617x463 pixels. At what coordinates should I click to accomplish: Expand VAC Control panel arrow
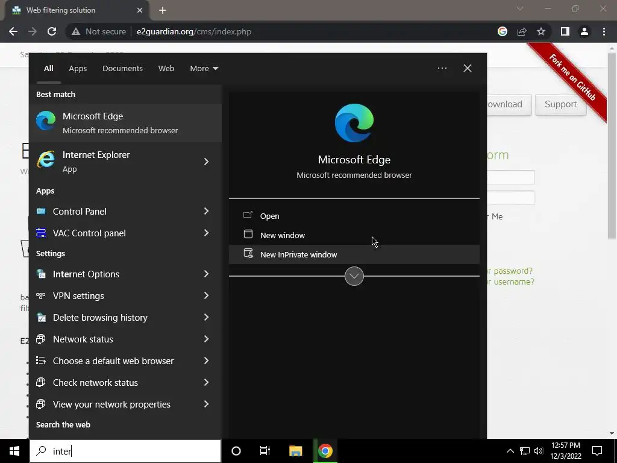[x=206, y=233]
